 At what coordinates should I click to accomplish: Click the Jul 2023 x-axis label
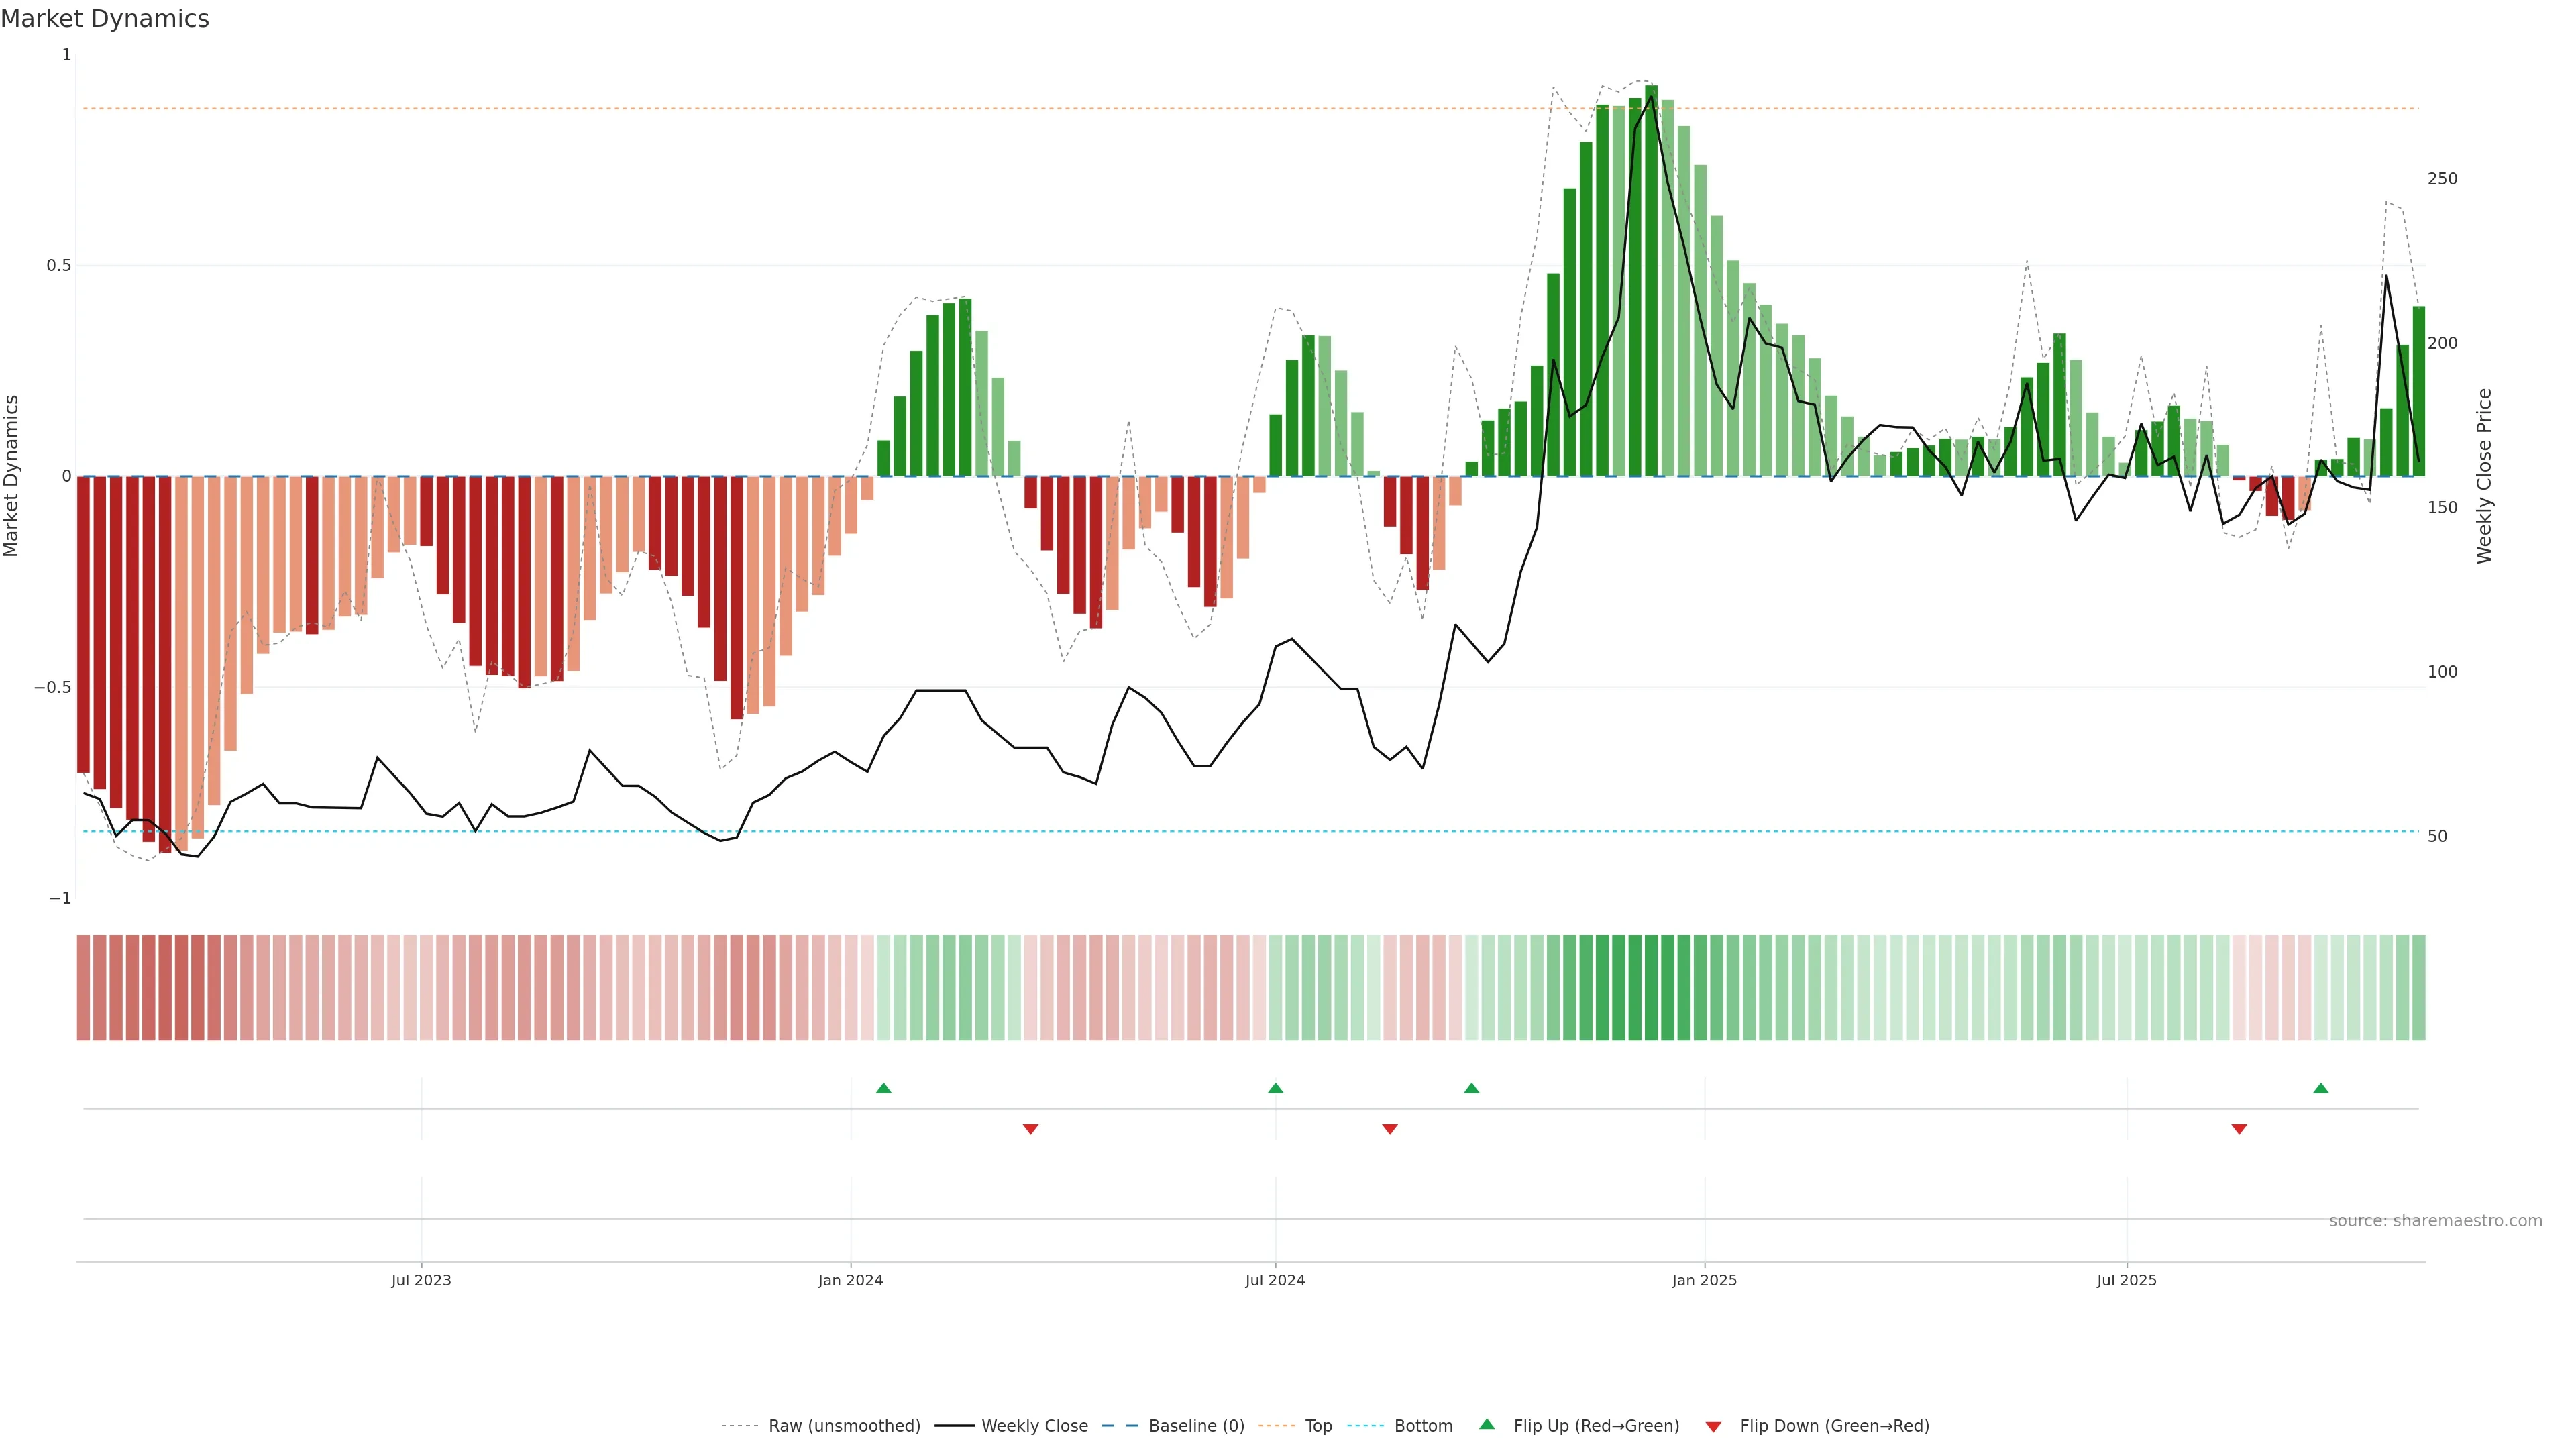coord(421,1280)
